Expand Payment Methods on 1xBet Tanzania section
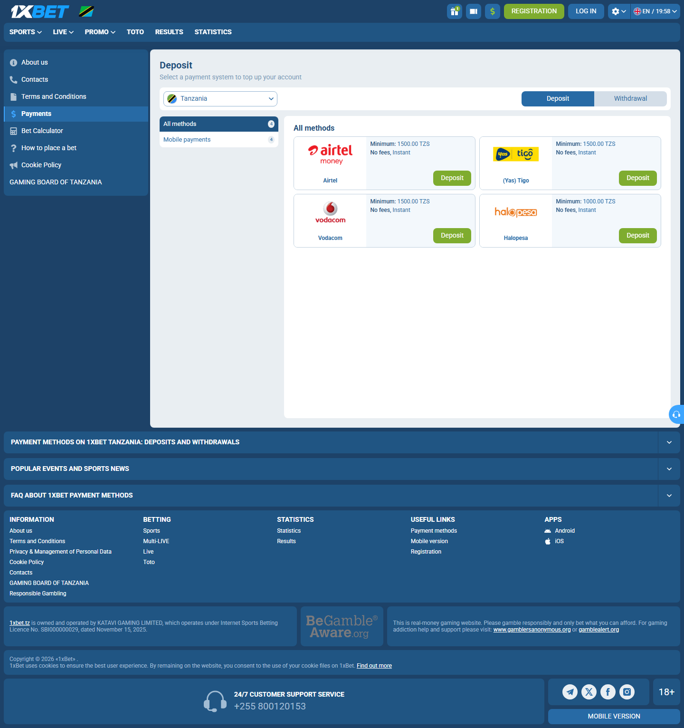The width and height of the screenshot is (684, 728). (342, 442)
